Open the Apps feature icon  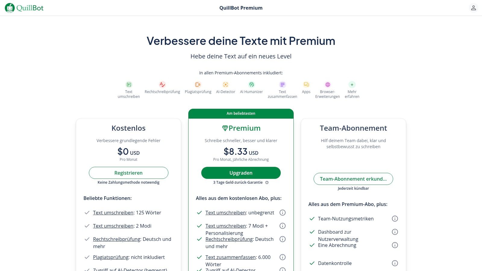click(x=306, y=85)
